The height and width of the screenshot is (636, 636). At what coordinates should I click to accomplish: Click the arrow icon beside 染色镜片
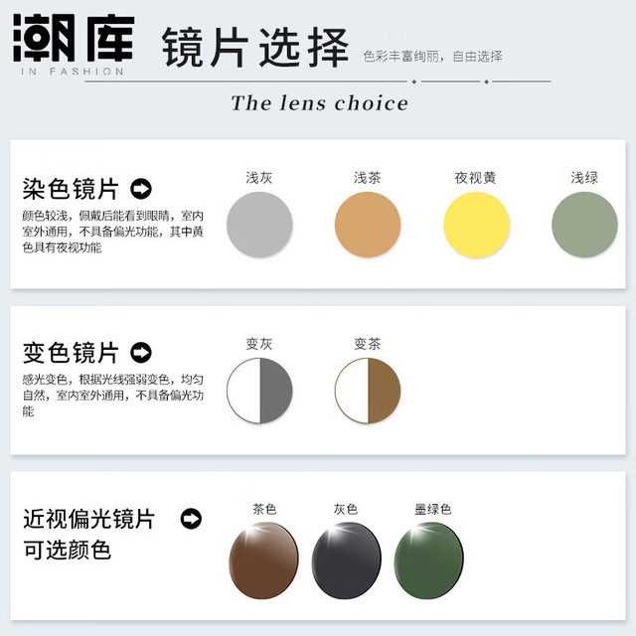141,189
